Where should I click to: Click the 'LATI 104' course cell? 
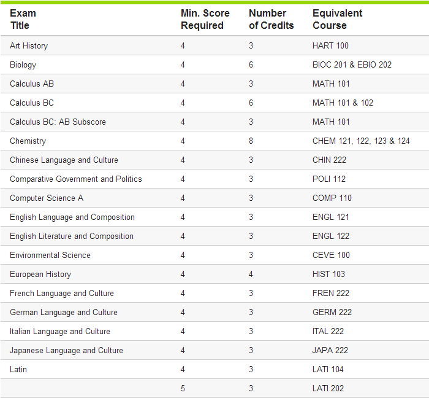coord(328,370)
